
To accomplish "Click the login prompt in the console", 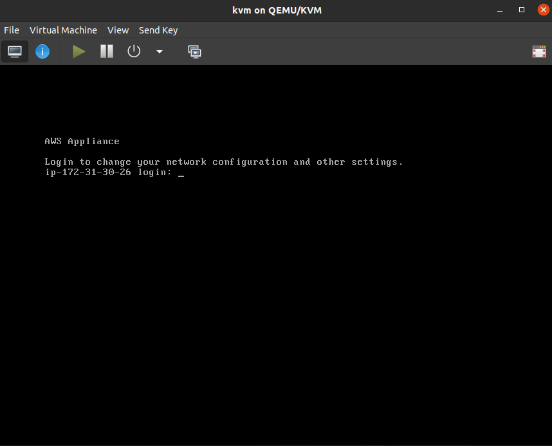I will point(115,172).
